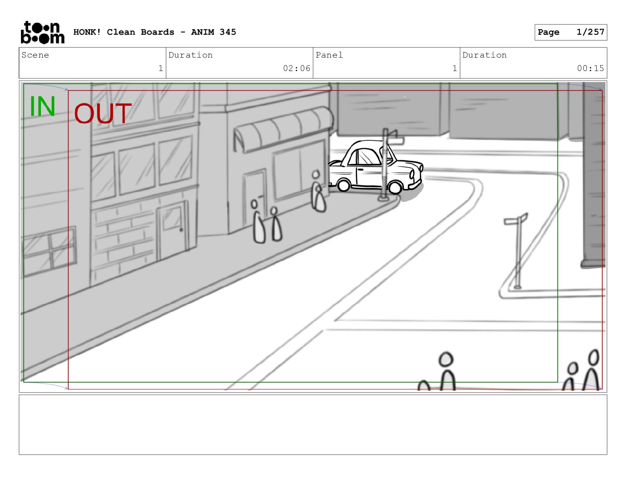Click the Panel number field
The width and height of the screenshot is (626, 483).
click(x=386, y=63)
